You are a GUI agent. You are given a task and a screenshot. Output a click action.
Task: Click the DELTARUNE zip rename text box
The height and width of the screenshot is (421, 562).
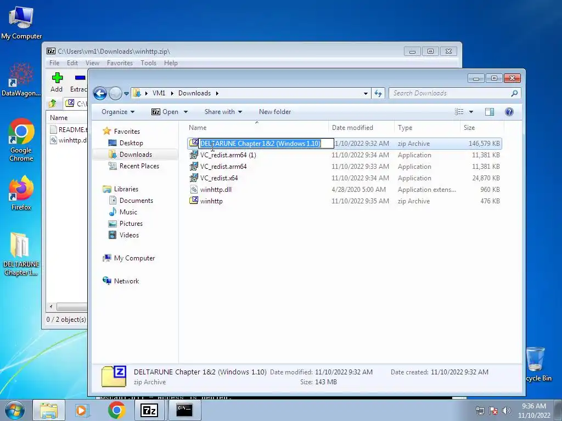[x=266, y=144]
